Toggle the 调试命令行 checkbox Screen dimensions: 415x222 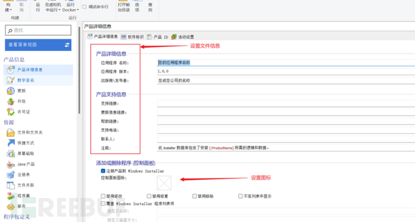tap(84, 7)
